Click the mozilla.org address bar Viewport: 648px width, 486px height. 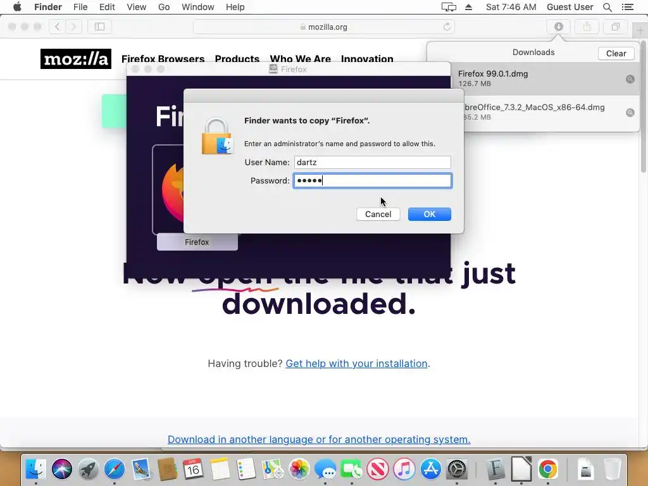[x=323, y=27]
